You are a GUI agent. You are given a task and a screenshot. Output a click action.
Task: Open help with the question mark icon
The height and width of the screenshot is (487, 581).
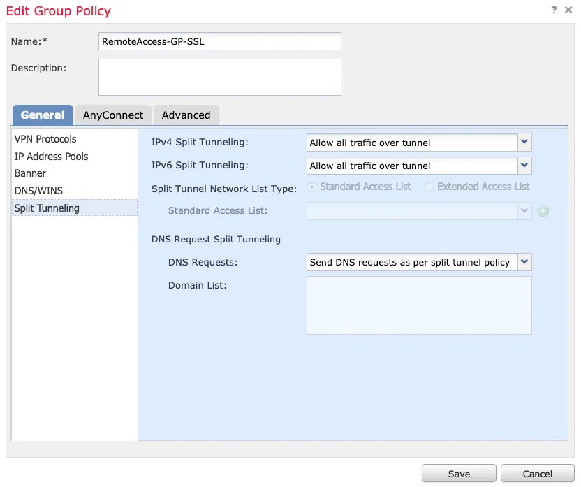point(554,10)
